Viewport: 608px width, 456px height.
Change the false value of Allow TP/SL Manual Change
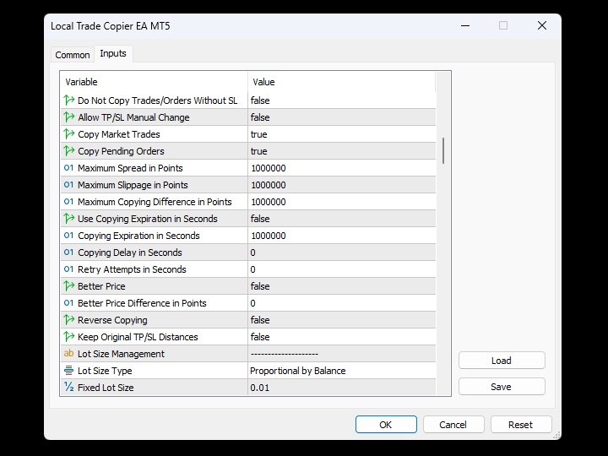[342, 117]
